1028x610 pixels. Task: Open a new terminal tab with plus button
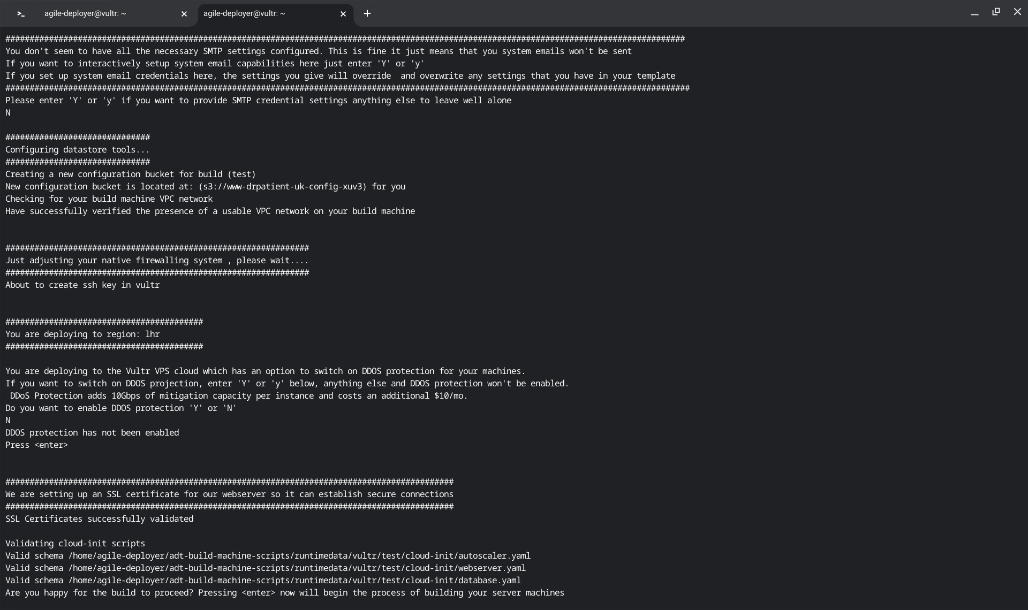pos(367,14)
